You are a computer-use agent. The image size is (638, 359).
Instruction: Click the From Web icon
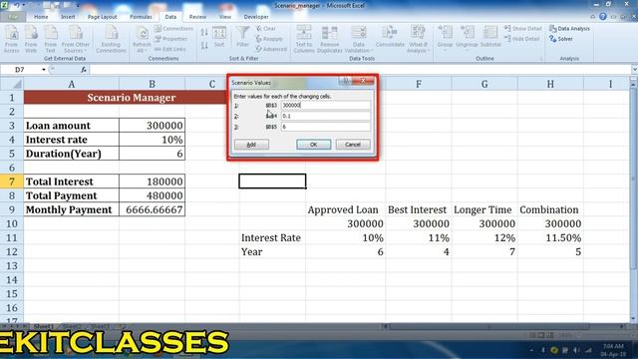tap(31, 39)
